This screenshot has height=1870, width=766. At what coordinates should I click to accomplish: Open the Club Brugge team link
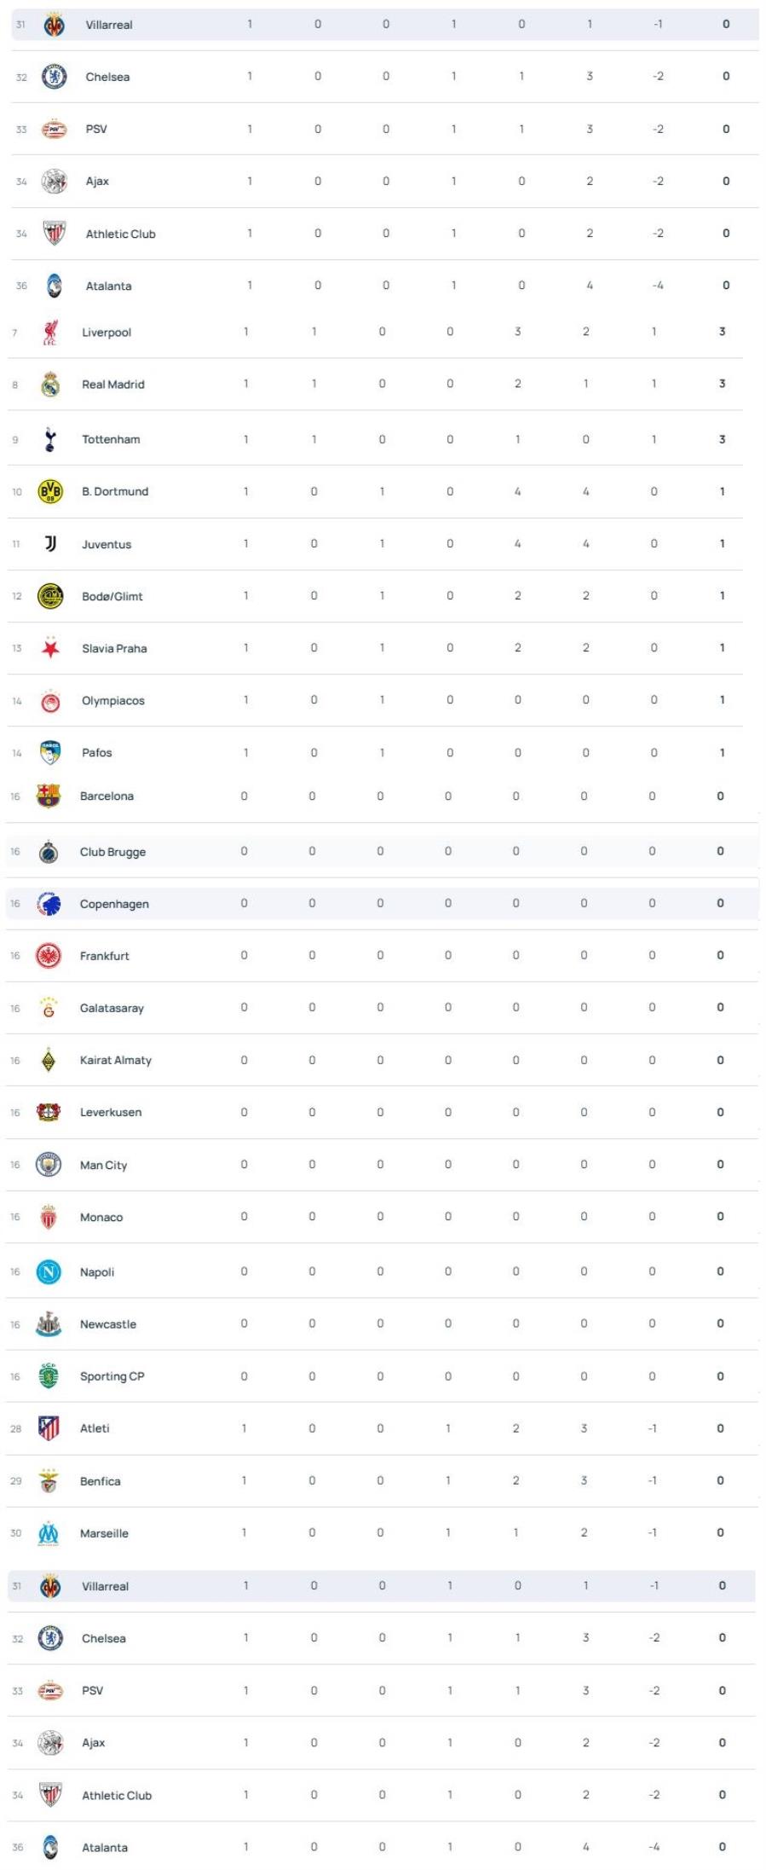tap(112, 852)
